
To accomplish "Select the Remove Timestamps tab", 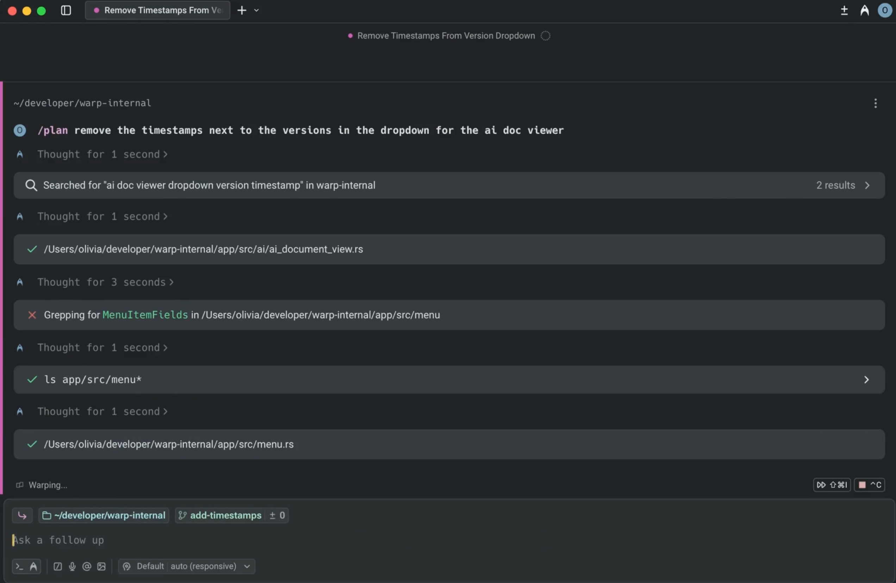I will [157, 10].
